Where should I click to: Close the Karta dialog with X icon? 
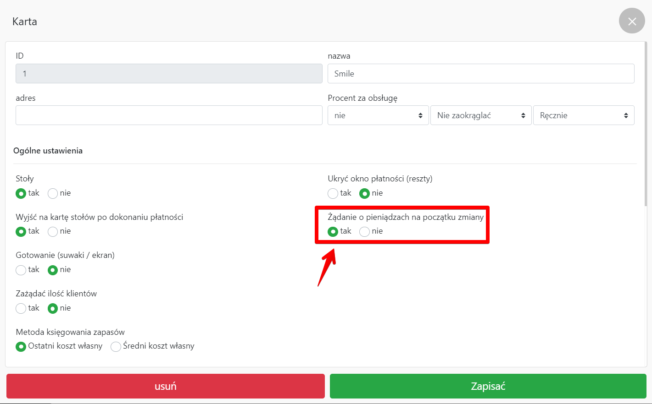[x=632, y=21]
